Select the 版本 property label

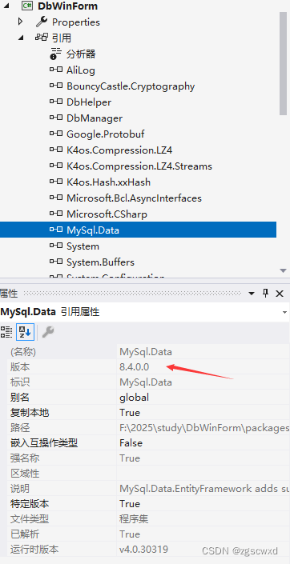coord(20,367)
